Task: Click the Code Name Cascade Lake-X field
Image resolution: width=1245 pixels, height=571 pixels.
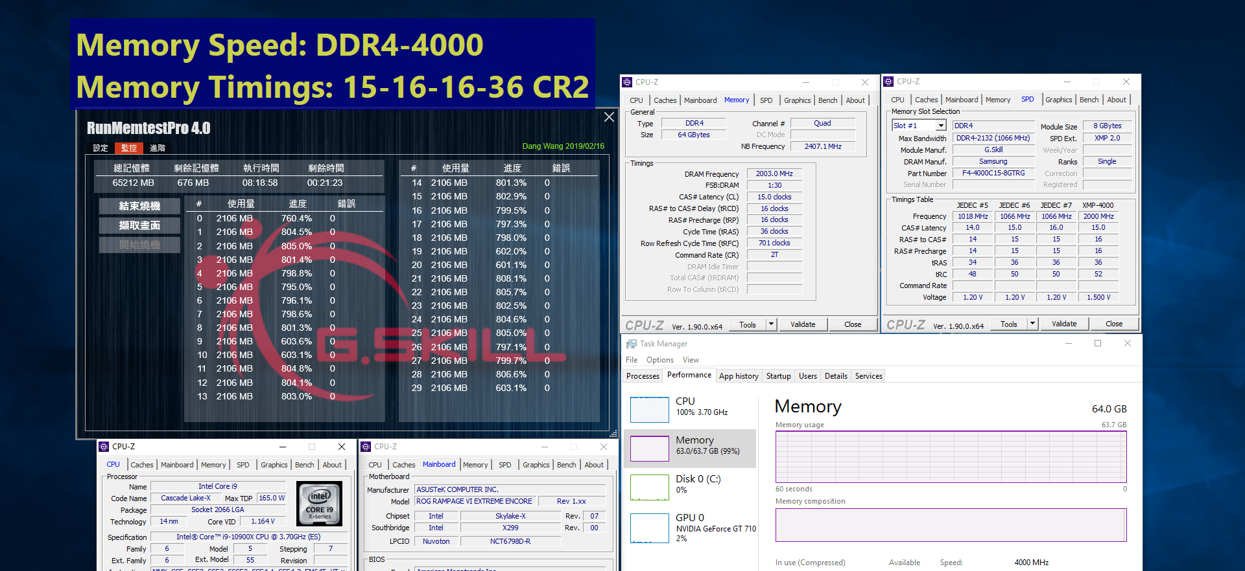Action: click(x=185, y=498)
